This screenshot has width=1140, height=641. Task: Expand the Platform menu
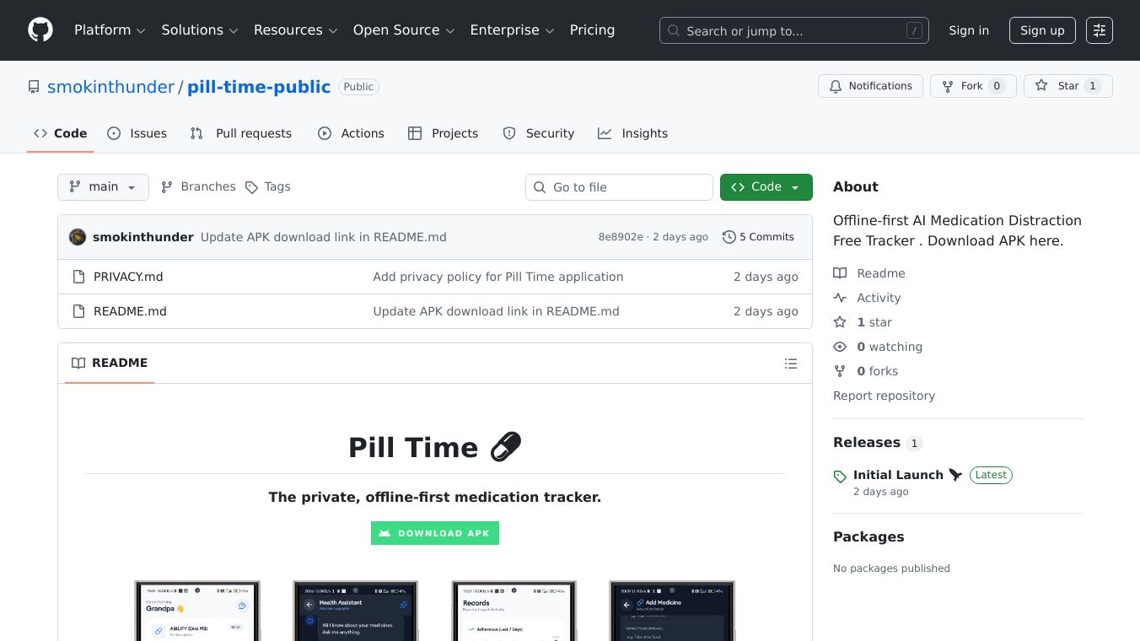pos(110,30)
